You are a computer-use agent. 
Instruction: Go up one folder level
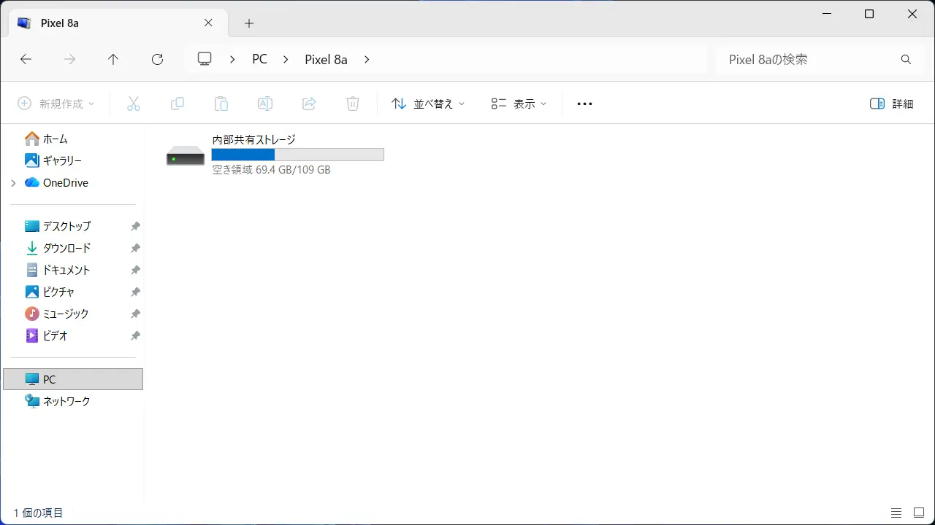coord(113,60)
